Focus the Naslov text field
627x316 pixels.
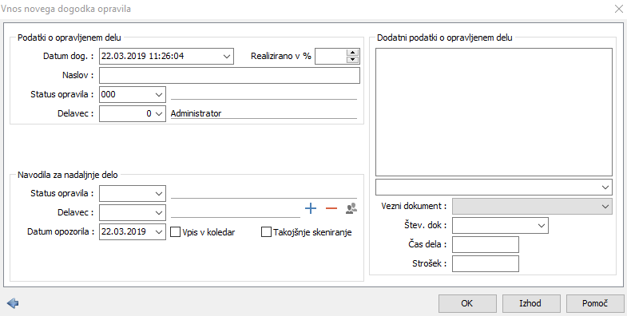click(x=229, y=76)
